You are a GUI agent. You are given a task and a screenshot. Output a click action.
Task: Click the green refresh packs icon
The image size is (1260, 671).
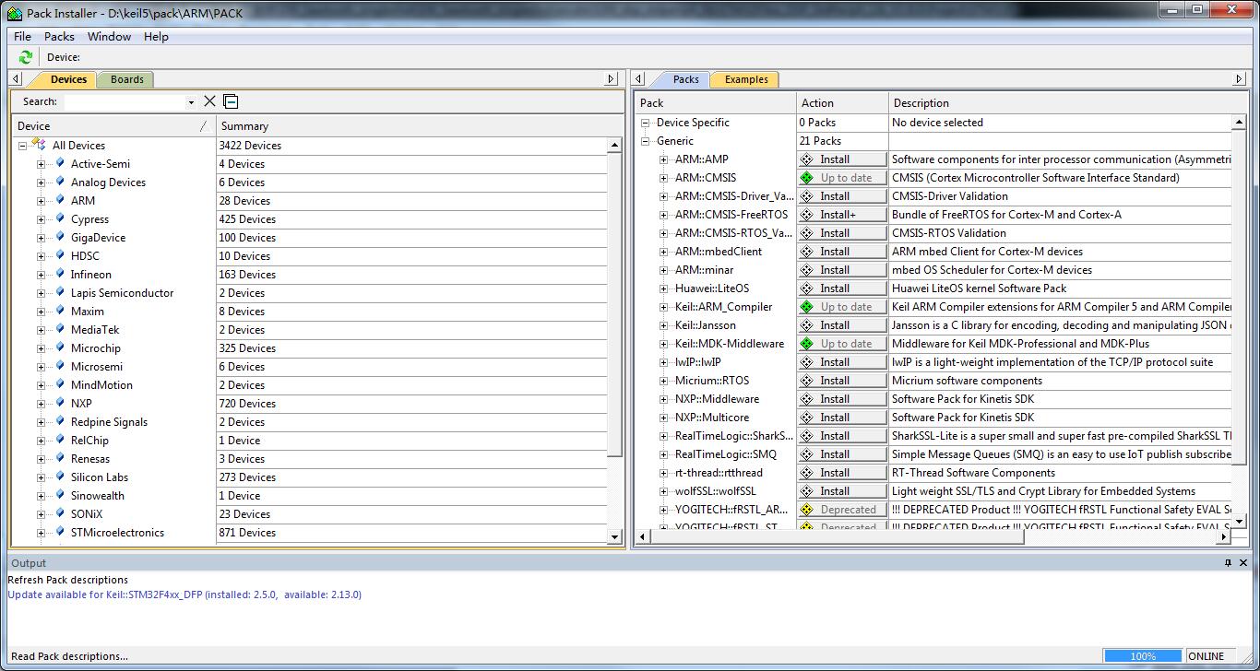tap(25, 57)
